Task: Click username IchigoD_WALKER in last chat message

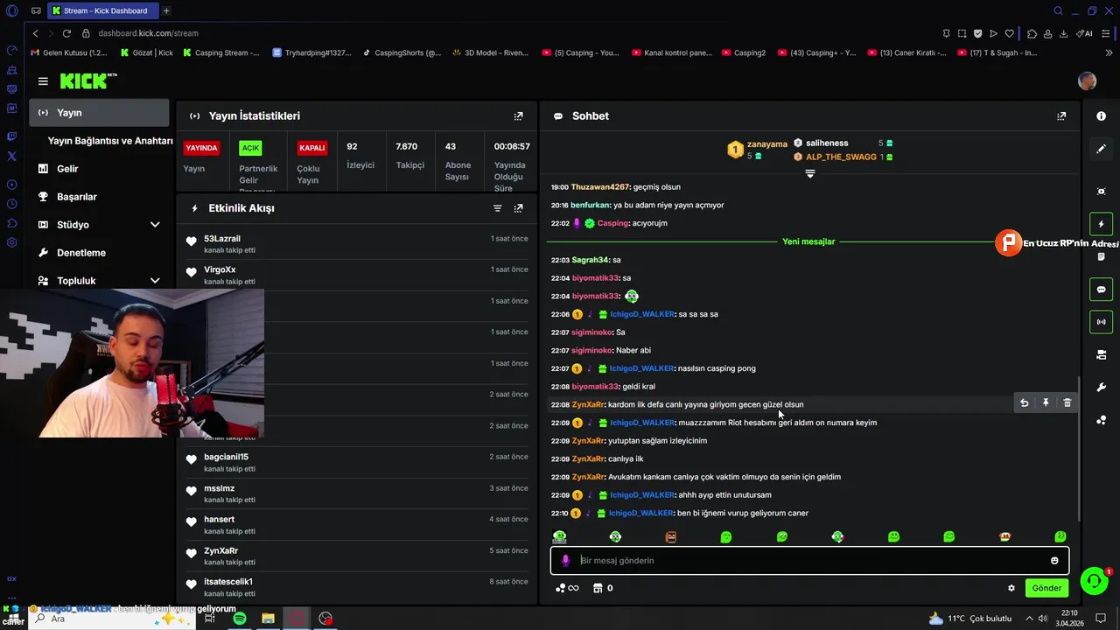Action: pos(641,513)
